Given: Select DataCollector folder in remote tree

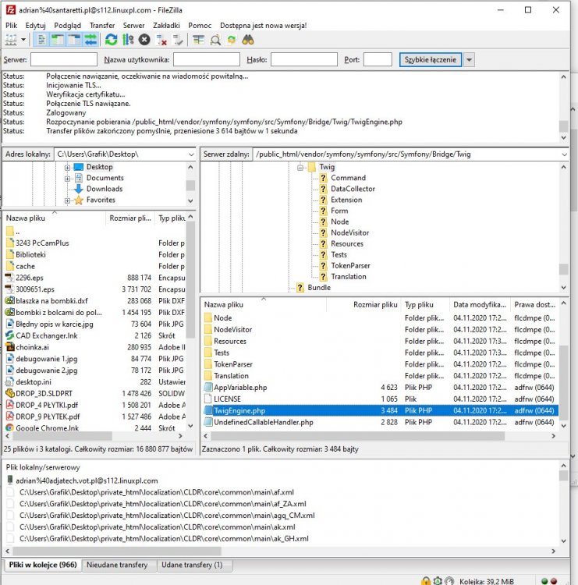Looking at the screenshot, I should (x=353, y=189).
